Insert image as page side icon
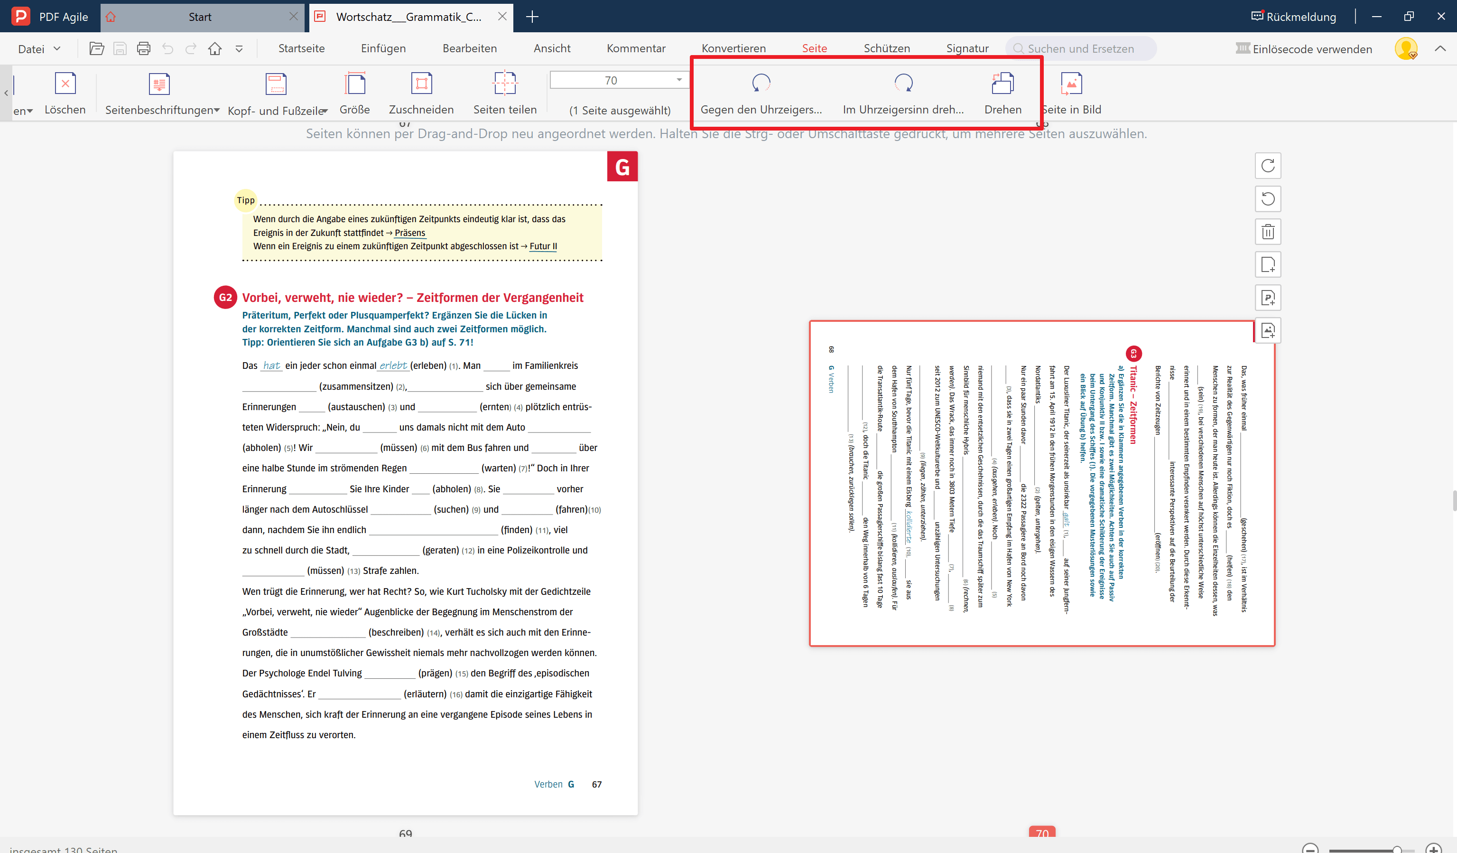The height and width of the screenshot is (853, 1457). (x=1267, y=331)
